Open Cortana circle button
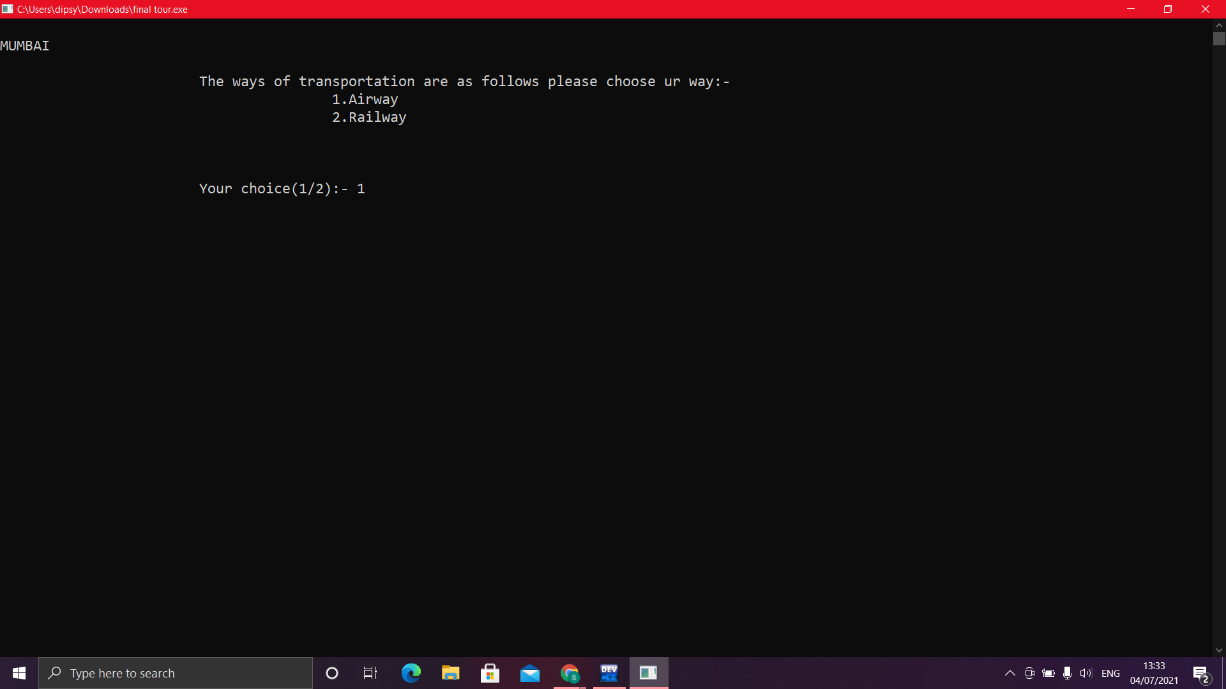This screenshot has height=689, width=1226. 331,673
